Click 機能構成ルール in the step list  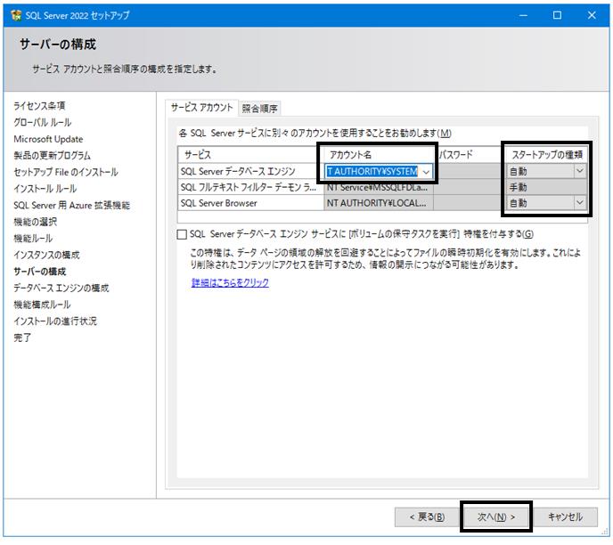(x=42, y=305)
